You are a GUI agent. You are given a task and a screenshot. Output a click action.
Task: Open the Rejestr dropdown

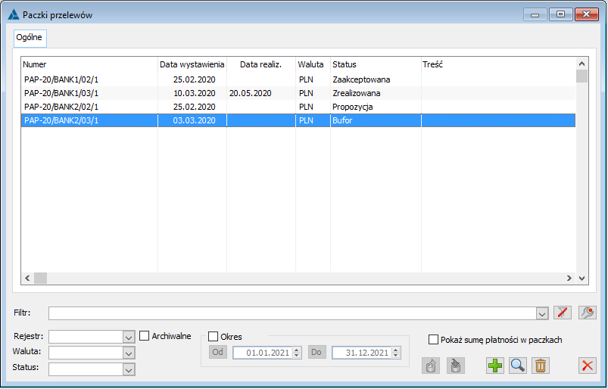tap(129, 337)
